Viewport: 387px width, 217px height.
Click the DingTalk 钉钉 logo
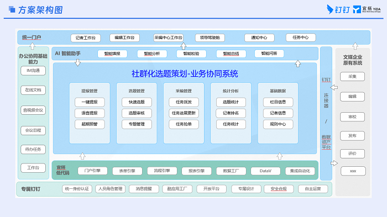(x=338, y=9)
